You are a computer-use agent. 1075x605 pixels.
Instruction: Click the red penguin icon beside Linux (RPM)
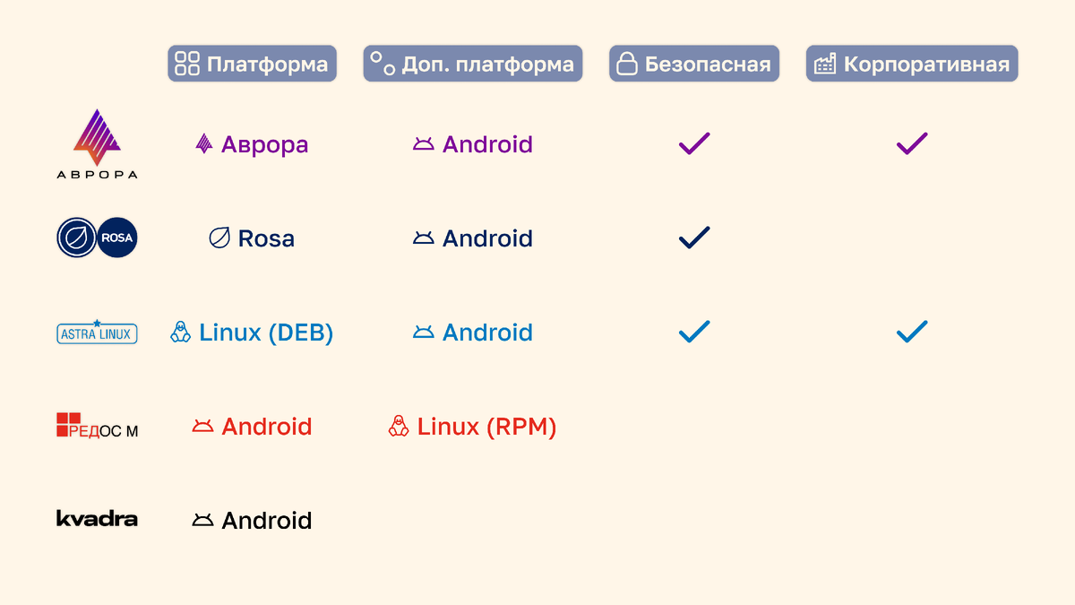coord(399,427)
